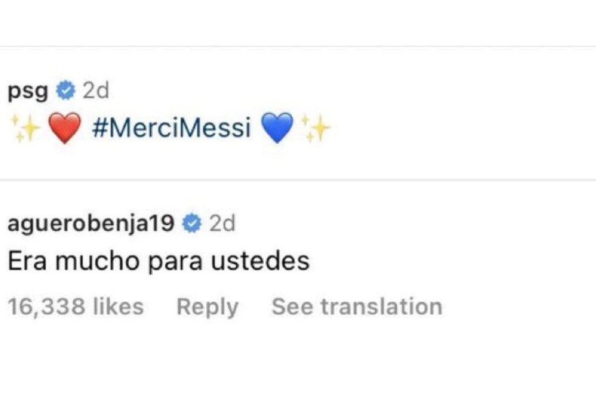Open the aguerobenja19 profile username
Viewport: 596px width, 397px height.
coord(90,222)
